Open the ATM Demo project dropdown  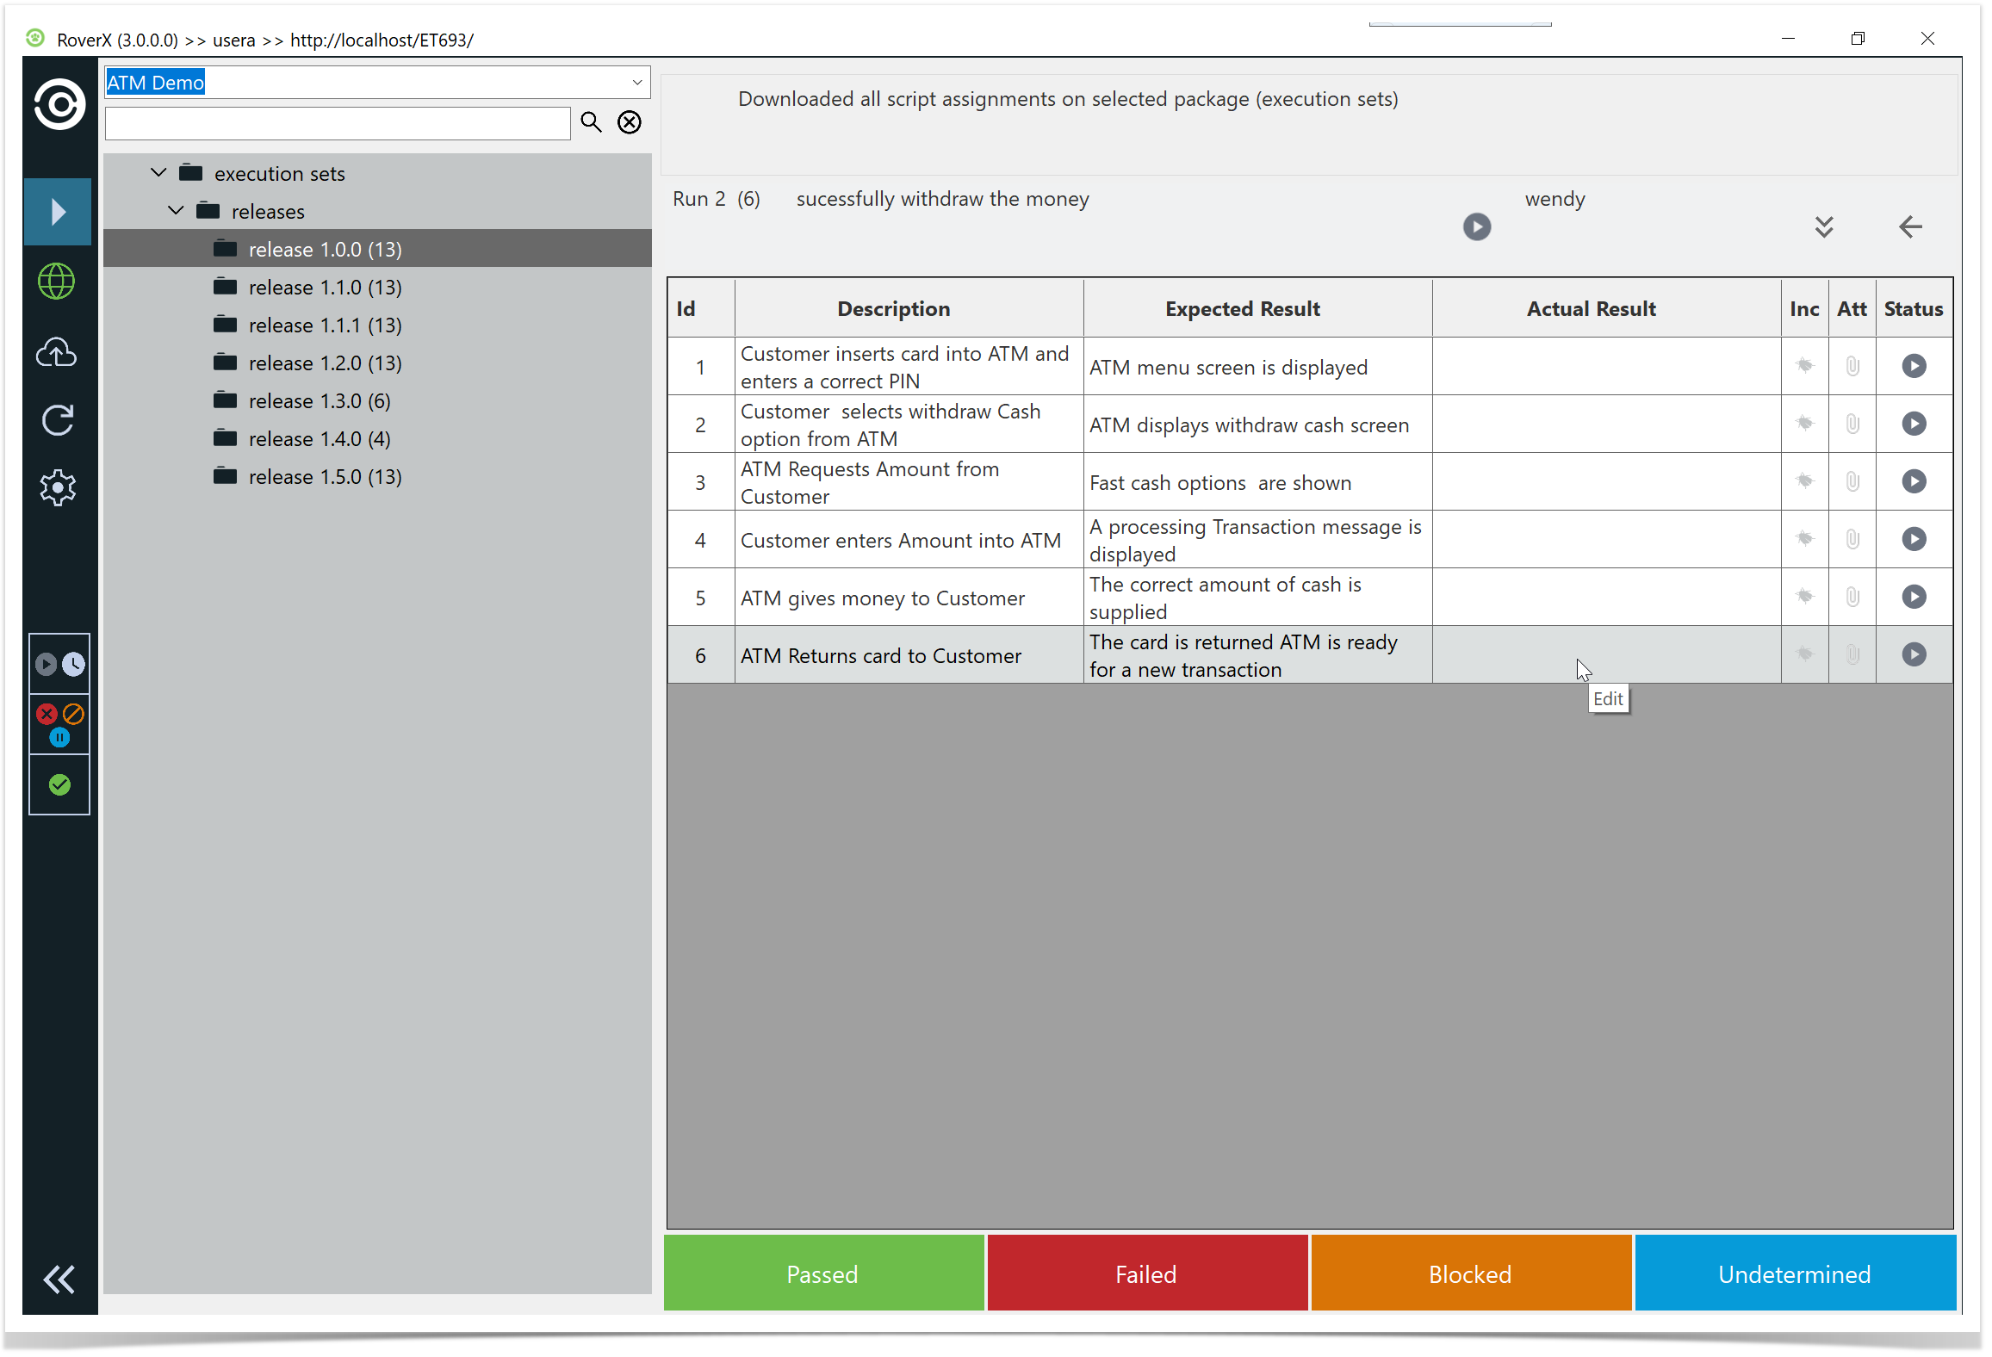[x=636, y=83]
